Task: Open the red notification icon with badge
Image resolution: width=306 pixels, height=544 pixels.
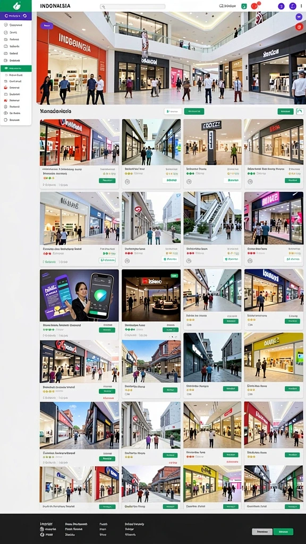Action: (x=255, y=6)
